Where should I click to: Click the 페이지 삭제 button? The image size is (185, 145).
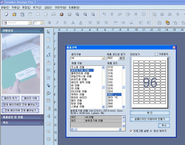pyautogui.click(x=31, y=99)
